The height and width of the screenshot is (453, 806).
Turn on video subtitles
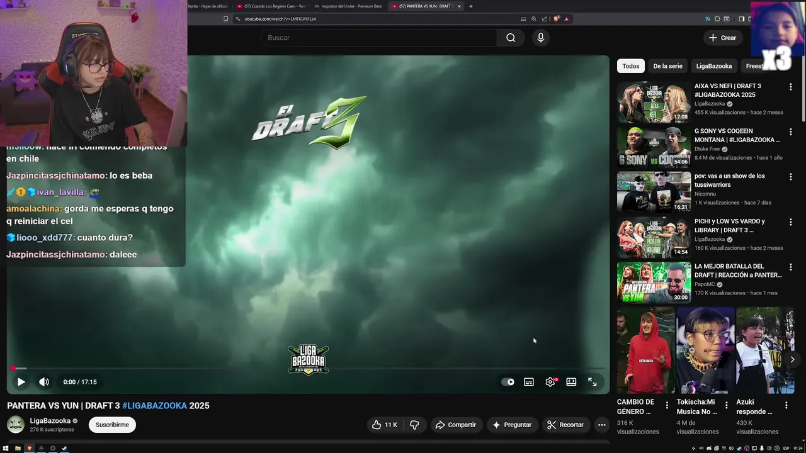click(x=529, y=382)
